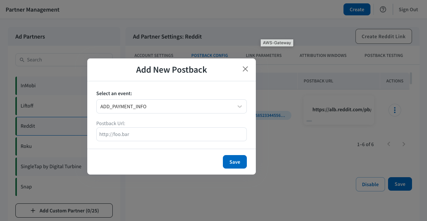427x221 pixels.
Task: Click the plus icon in Add Custom Partner
Action: pos(33,211)
